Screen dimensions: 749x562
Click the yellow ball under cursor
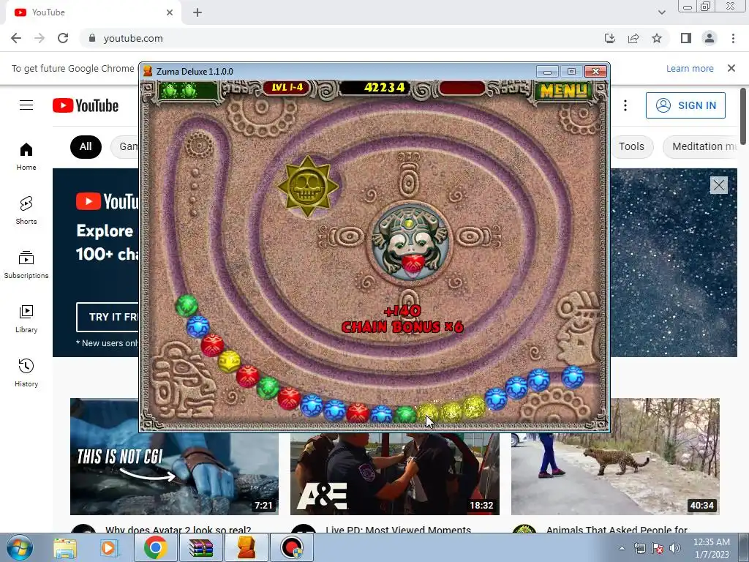tap(427, 412)
